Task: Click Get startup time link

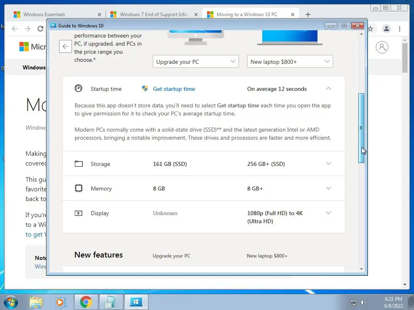Action: (x=174, y=89)
